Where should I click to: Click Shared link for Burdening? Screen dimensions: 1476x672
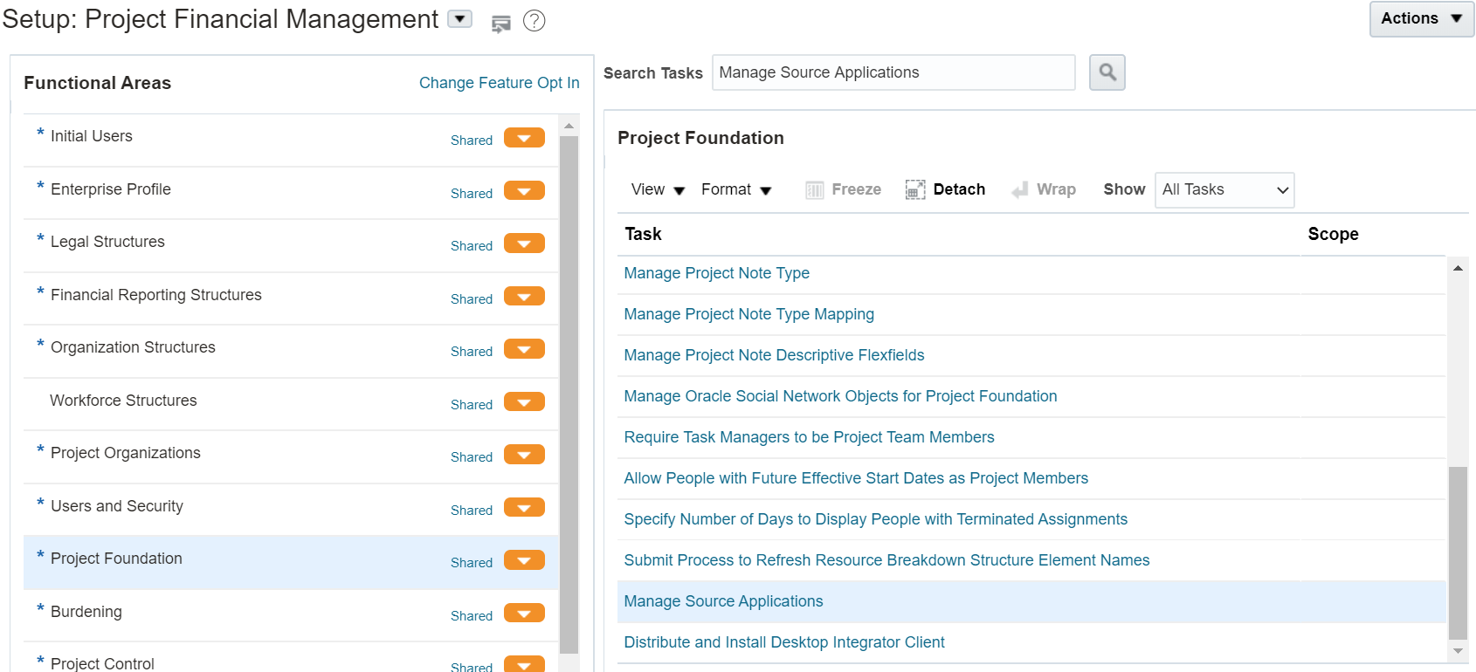pos(472,615)
